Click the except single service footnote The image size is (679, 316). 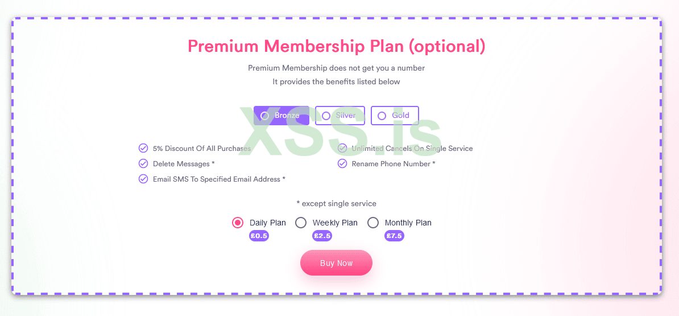pyautogui.click(x=336, y=203)
